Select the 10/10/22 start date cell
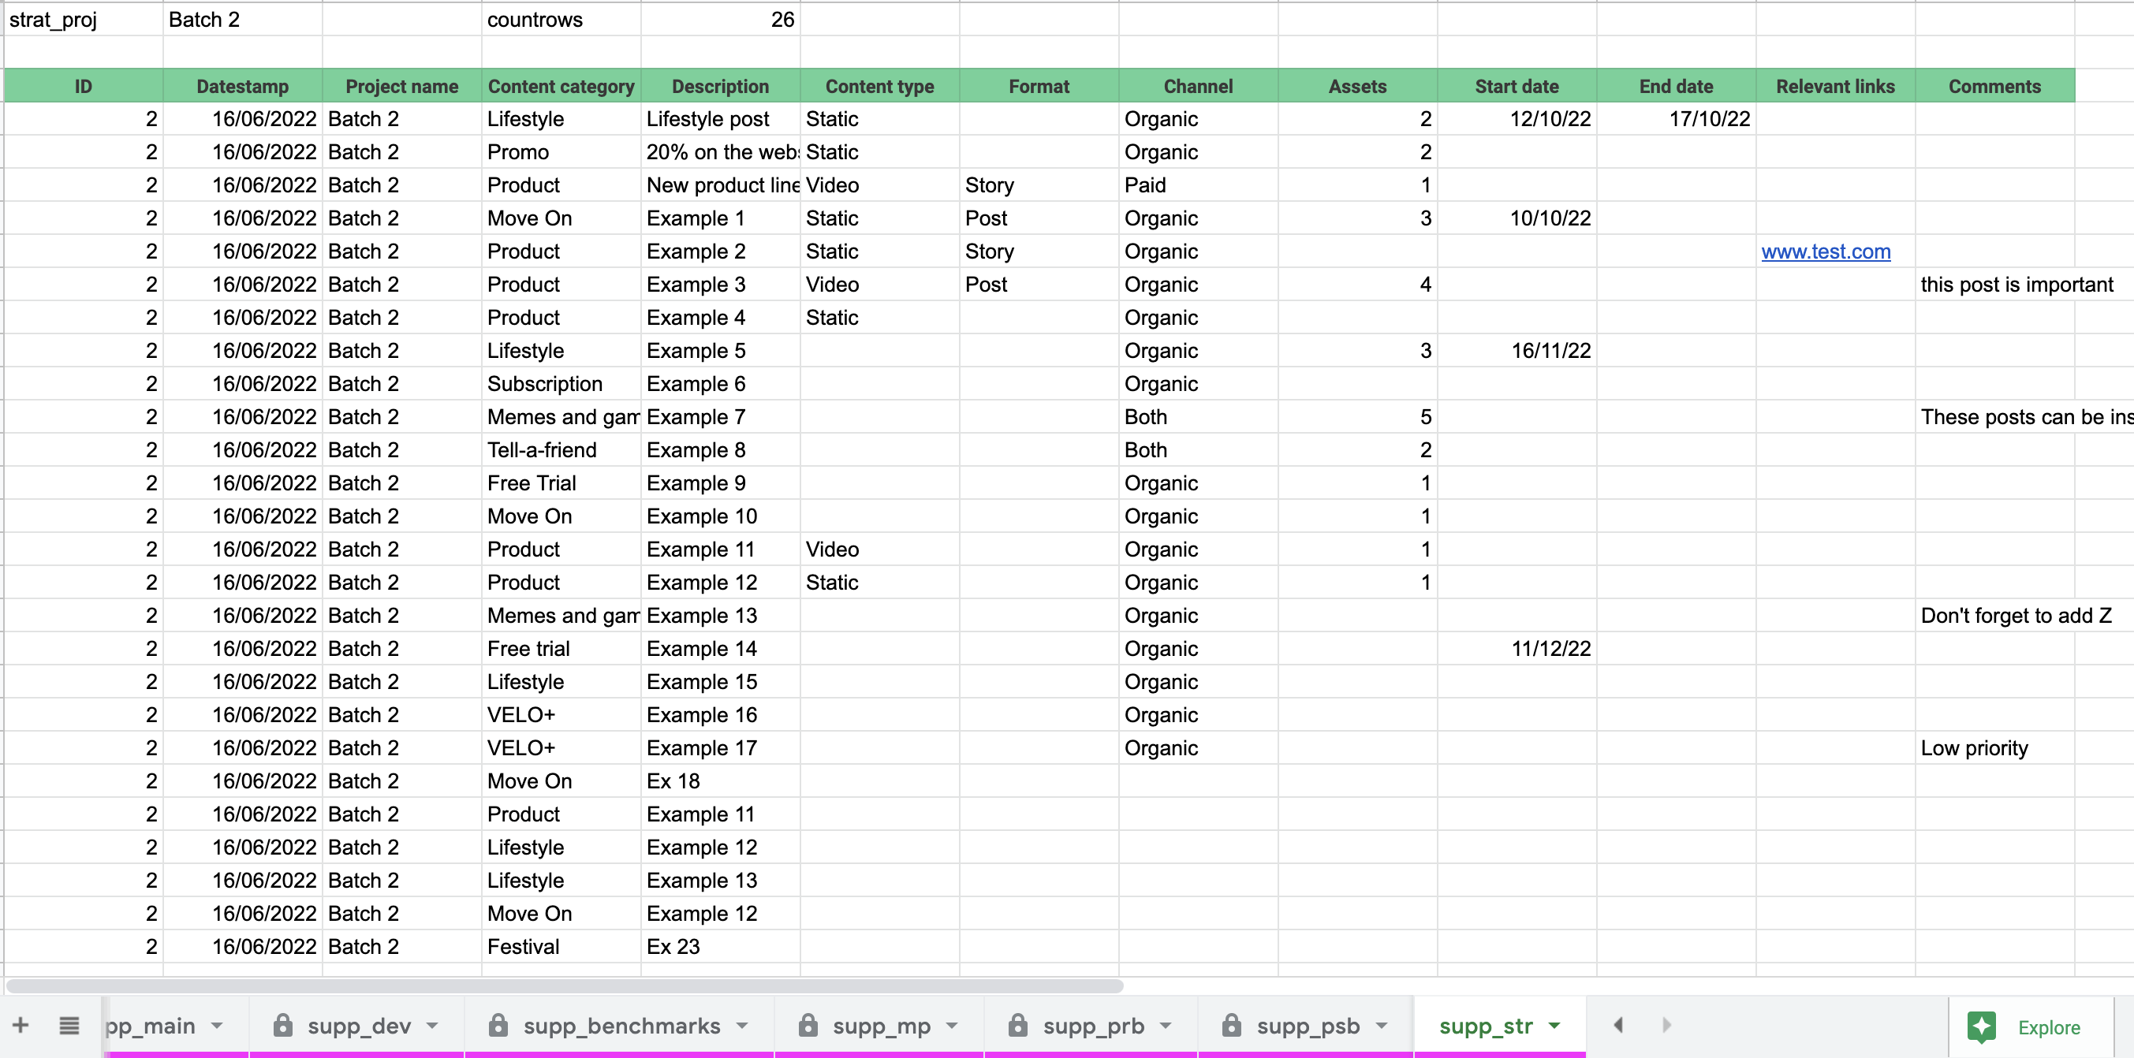Image resolution: width=2134 pixels, height=1058 pixels. [1517, 218]
